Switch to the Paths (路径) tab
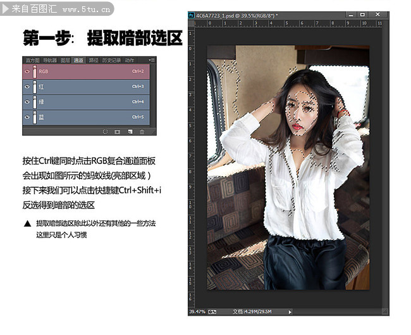The height and width of the screenshot is (335, 411). point(94,60)
